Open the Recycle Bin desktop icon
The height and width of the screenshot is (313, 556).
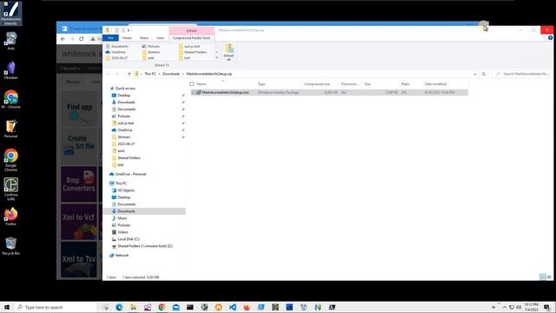pyautogui.click(x=11, y=246)
